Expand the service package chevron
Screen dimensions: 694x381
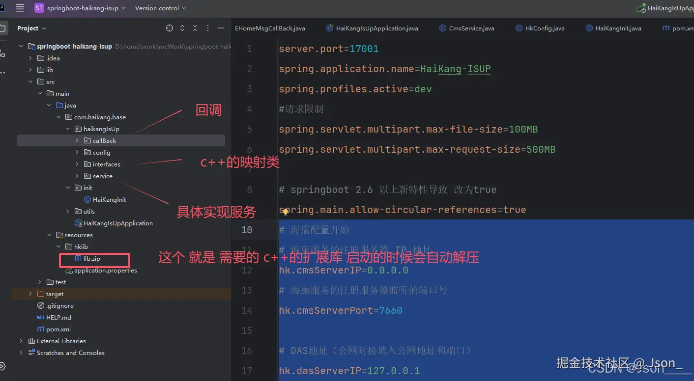click(x=77, y=176)
